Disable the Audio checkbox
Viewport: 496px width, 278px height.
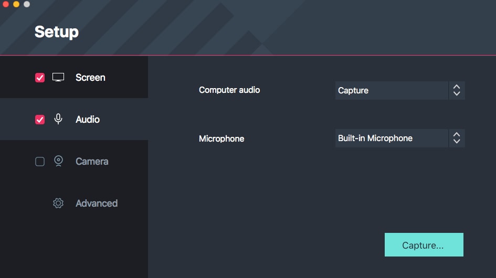pyautogui.click(x=40, y=120)
